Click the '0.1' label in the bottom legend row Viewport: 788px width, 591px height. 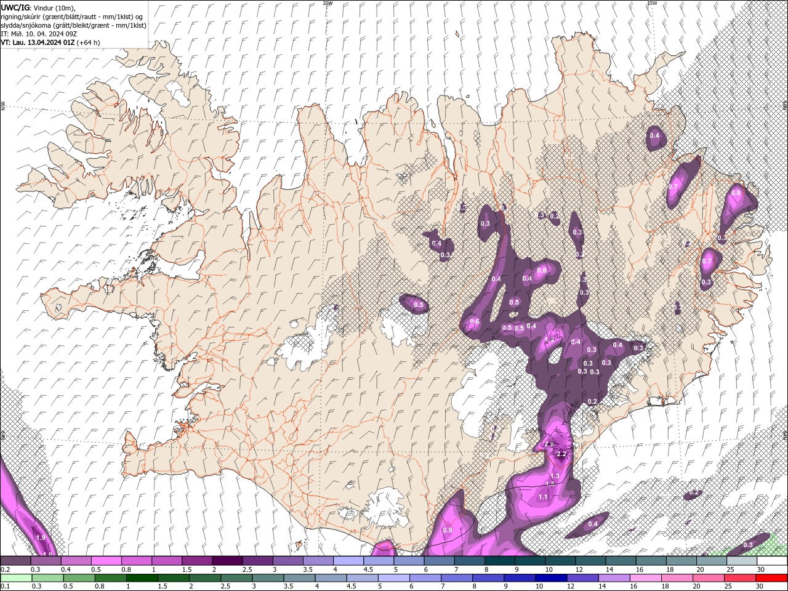[5, 586]
